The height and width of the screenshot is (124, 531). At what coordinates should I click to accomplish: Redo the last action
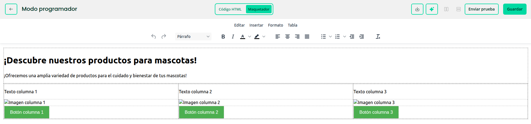pos(164,37)
